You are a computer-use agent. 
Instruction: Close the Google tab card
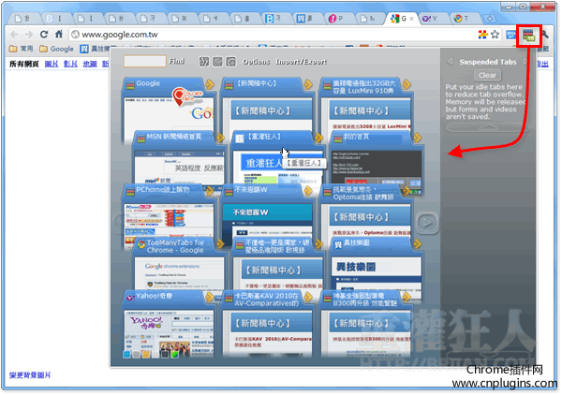(x=198, y=84)
